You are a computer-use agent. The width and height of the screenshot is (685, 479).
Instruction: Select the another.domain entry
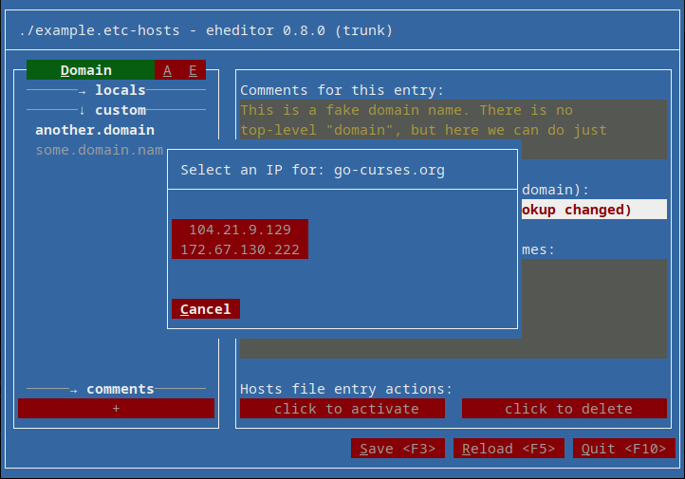tap(95, 130)
